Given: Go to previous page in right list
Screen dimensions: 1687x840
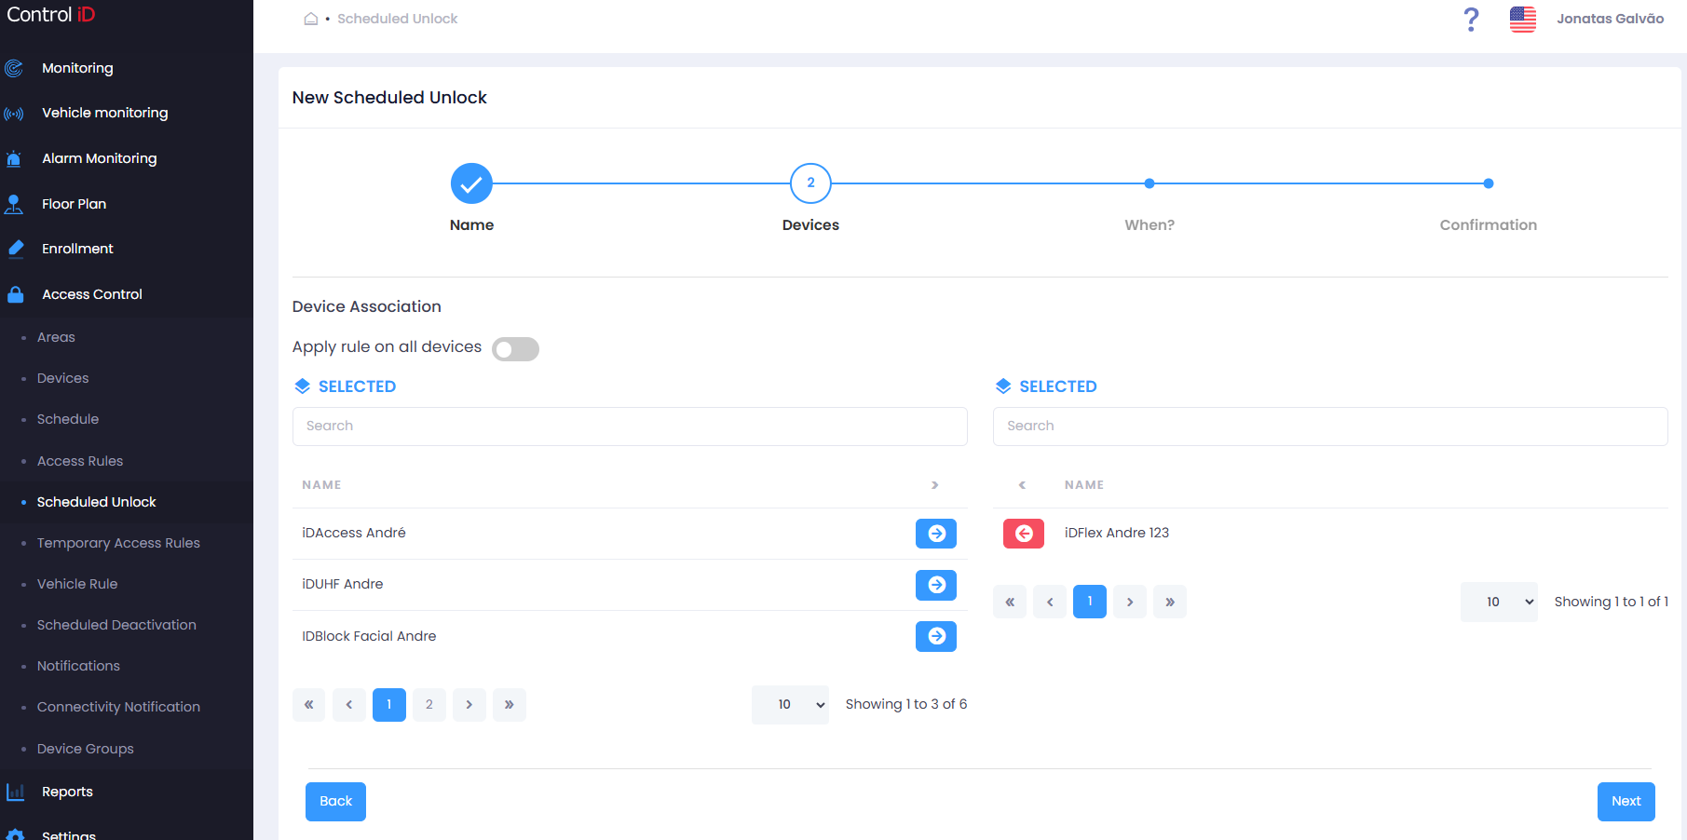Looking at the screenshot, I should pyautogui.click(x=1050, y=602).
